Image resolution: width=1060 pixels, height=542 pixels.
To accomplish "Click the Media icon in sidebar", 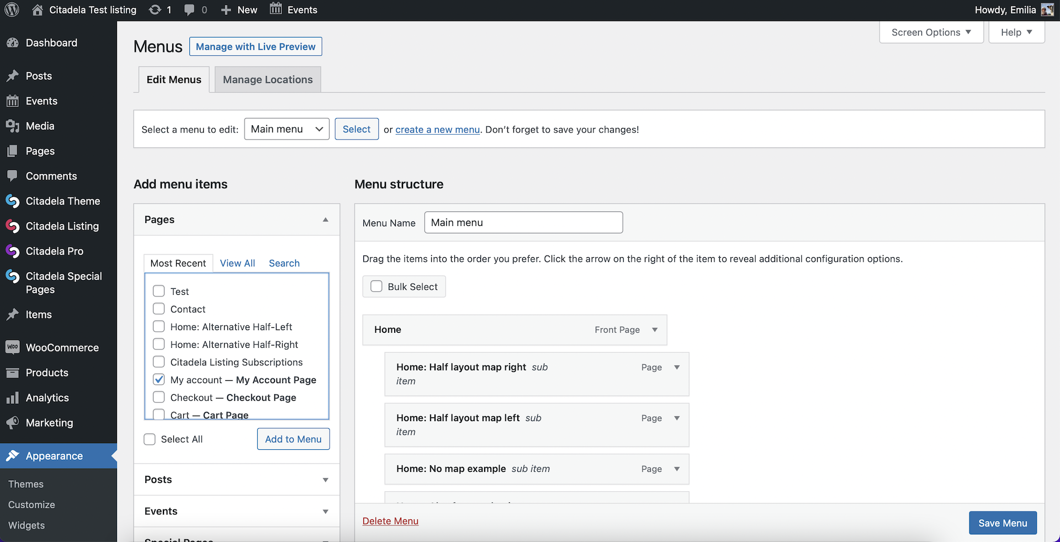I will pyautogui.click(x=13, y=126).
